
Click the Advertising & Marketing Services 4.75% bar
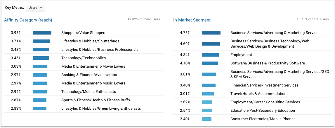point(211,33)
